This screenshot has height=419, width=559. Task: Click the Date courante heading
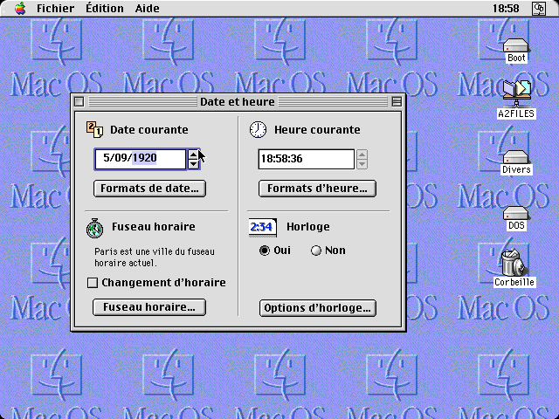click(149, 130)
